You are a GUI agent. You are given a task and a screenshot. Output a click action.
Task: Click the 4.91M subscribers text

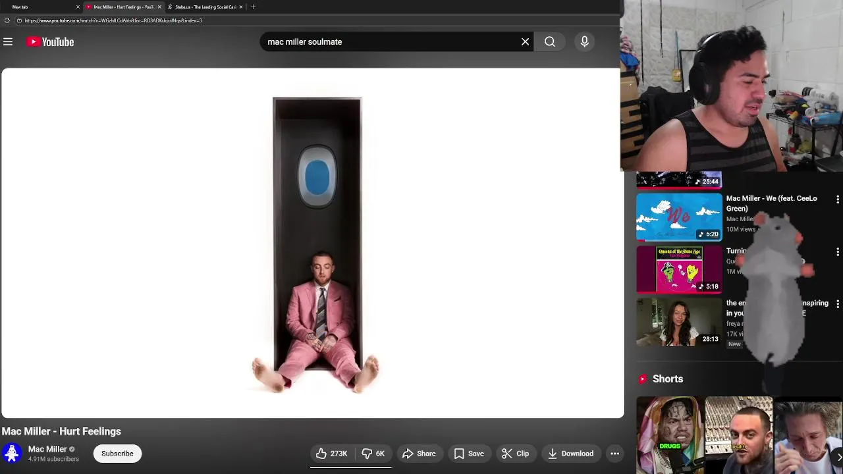53,459
